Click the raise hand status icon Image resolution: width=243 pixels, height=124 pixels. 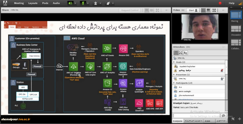pyautogui.click(x=108, y=3)
